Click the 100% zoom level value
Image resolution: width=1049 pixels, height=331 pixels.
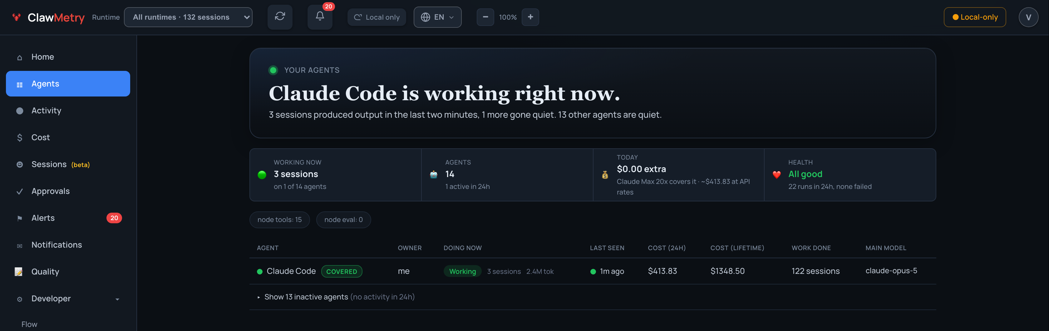(508, 17)
